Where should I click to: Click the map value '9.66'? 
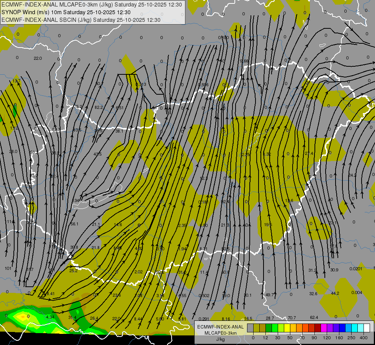click(x=244, y=61)
